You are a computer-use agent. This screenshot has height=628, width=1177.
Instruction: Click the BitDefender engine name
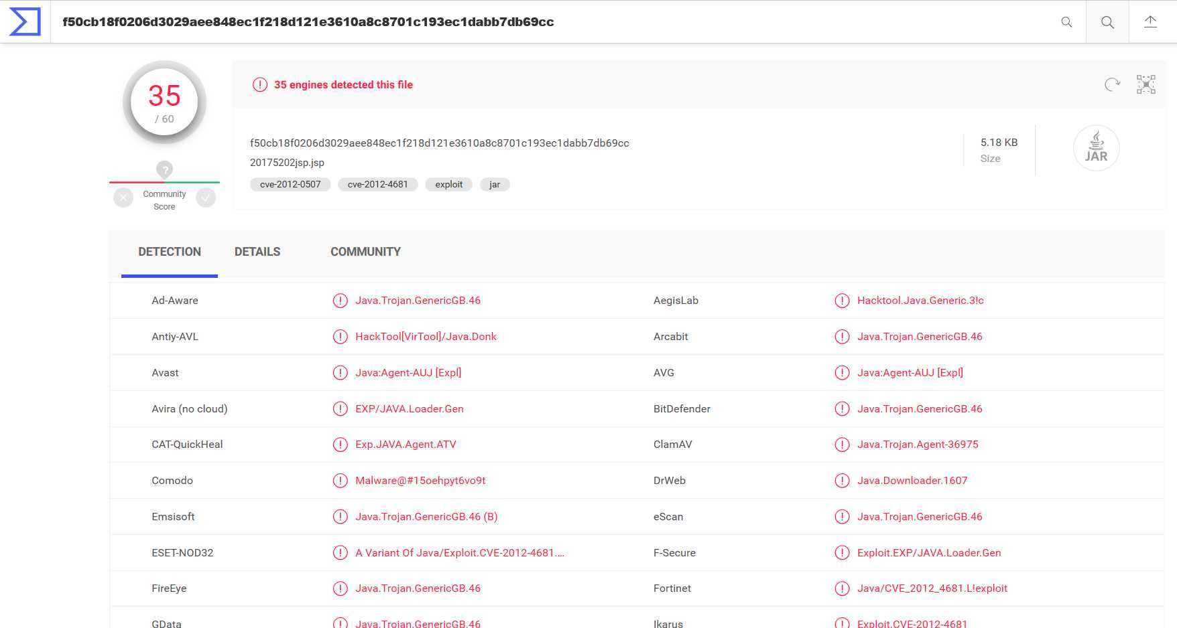coord(682,409)
